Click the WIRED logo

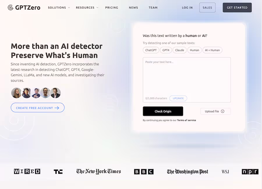tap(27, 171)
